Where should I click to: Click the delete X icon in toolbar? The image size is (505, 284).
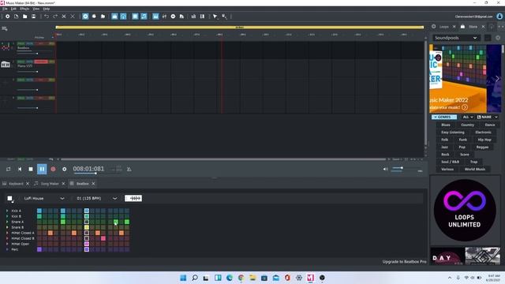click(73, 17)
